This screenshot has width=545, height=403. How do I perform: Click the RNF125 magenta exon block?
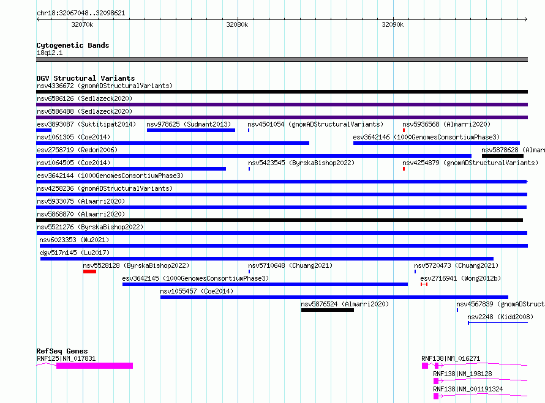pyautogui.click(x=94, y=366)
